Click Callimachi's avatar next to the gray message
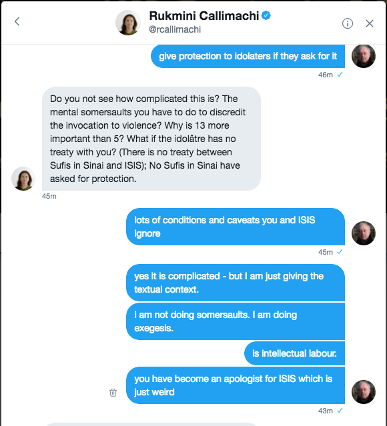 (x=23, y=179)
